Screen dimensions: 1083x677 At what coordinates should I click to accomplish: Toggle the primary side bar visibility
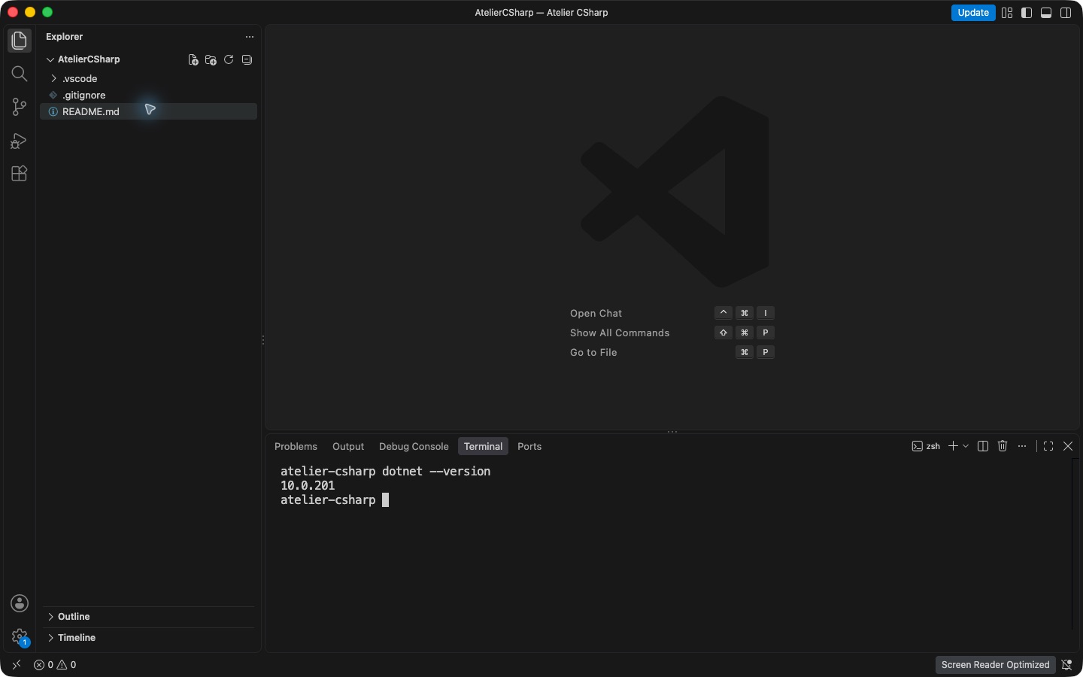pos(1027,13)
